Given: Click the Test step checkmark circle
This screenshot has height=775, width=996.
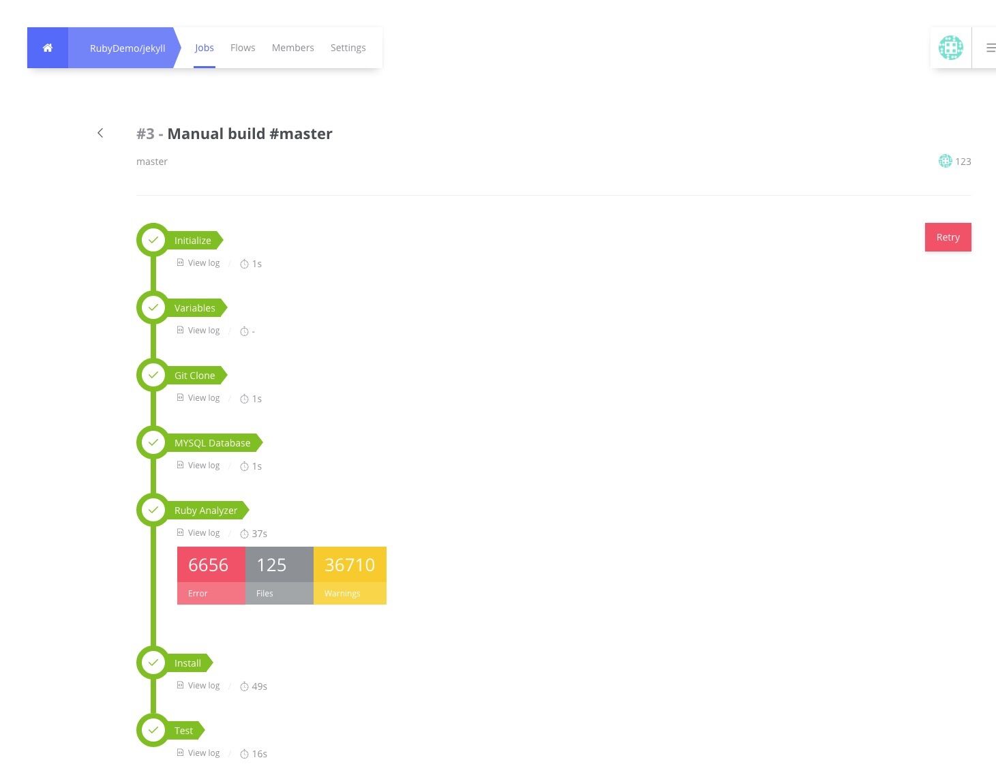Looking at the screenshot, I should click(153, 730).
